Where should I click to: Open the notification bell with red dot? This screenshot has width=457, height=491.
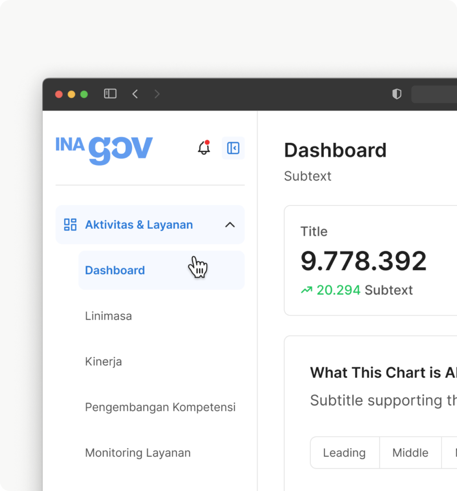pyautogui.click(x=204, y=148)
